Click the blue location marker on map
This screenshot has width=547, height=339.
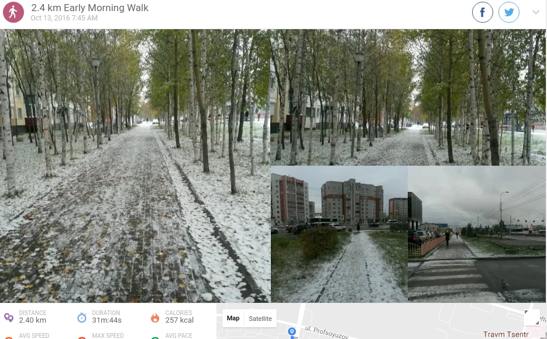click(292, 332)
